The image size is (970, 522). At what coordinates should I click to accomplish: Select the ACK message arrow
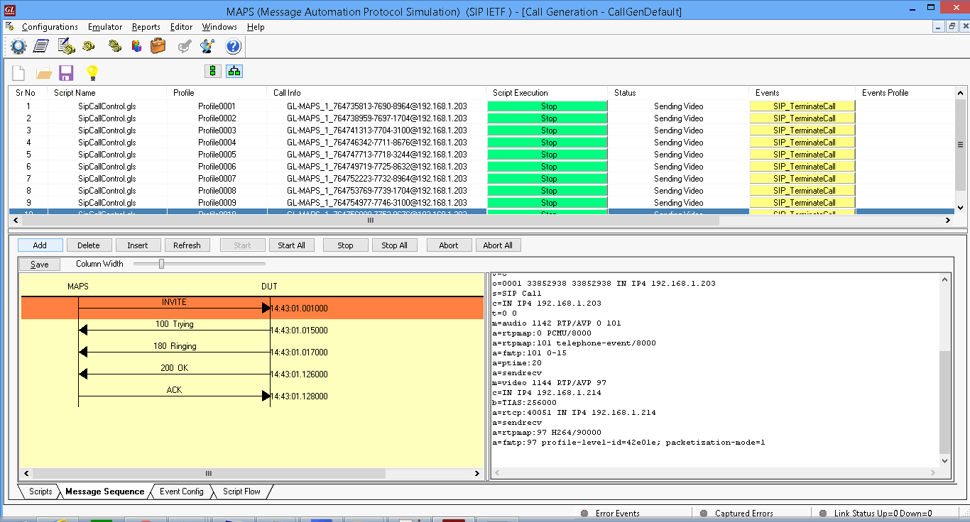174,396
